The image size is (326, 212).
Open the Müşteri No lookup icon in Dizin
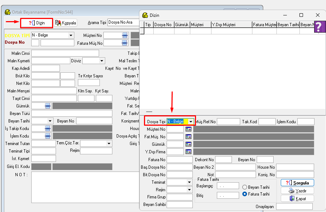(x=188, y=129)
